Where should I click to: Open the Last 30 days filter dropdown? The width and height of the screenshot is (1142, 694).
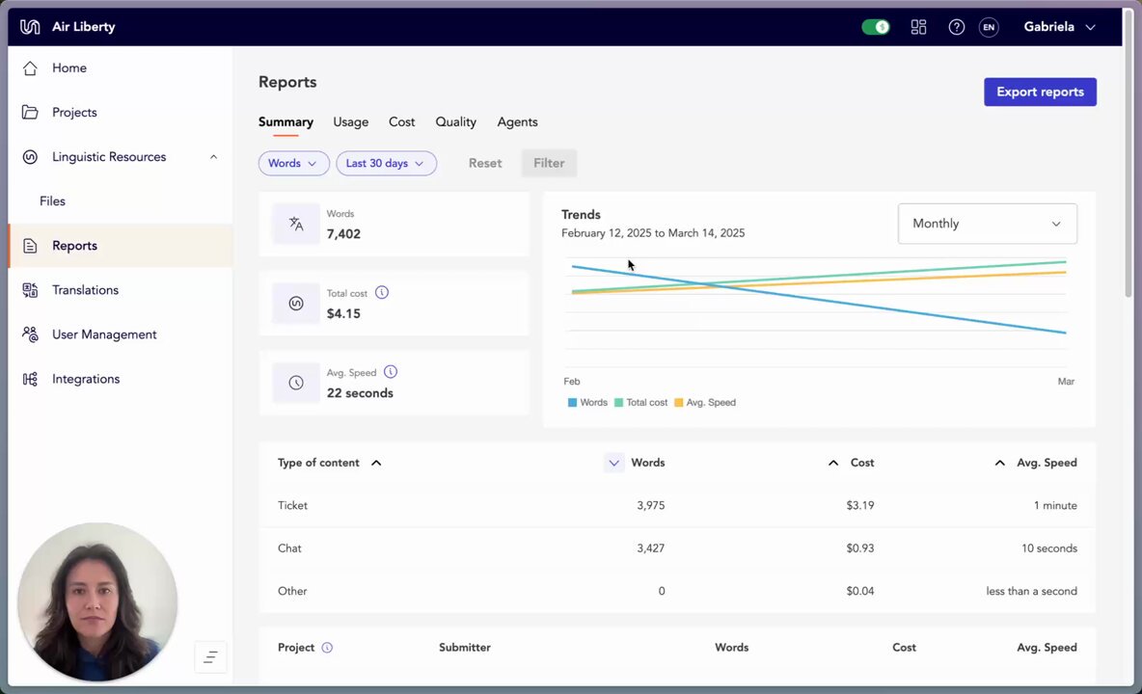click(386, 163)
